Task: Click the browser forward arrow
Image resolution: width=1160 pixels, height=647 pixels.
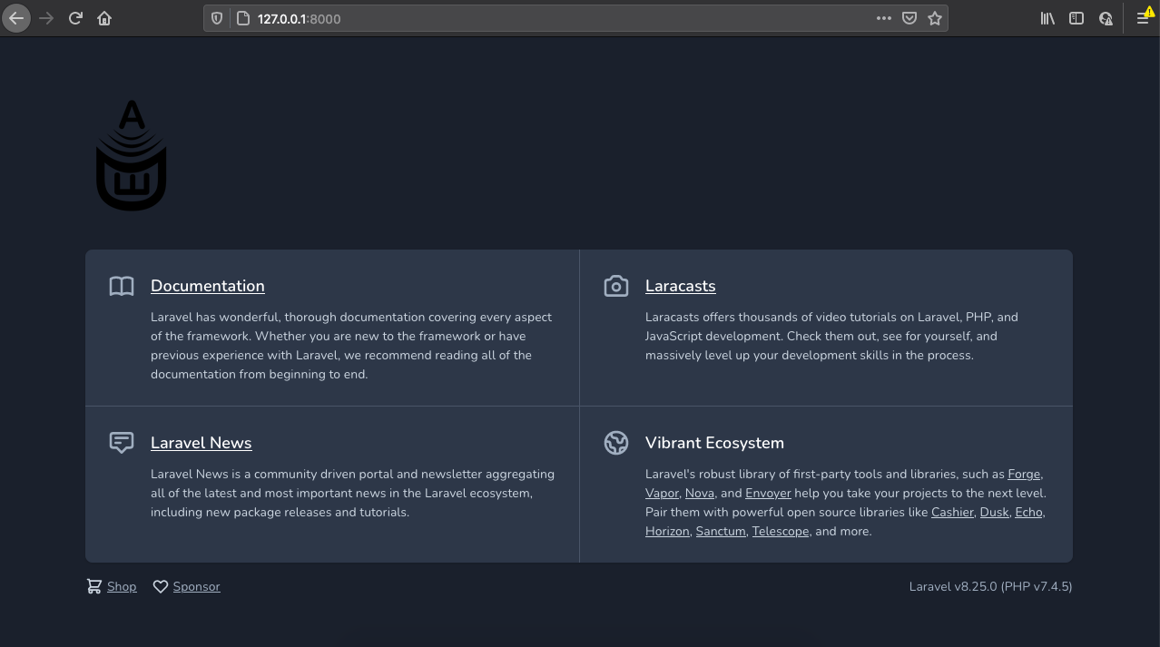Action: click(47, 18)
